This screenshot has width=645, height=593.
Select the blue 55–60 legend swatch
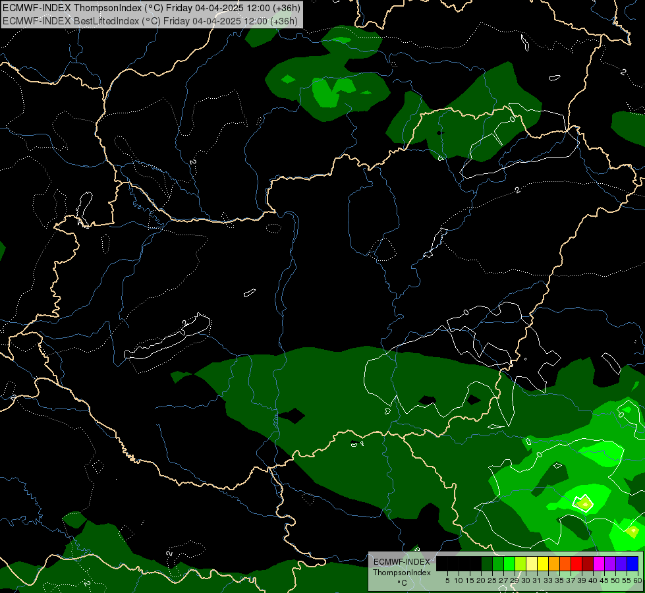[x=632, y=563]
